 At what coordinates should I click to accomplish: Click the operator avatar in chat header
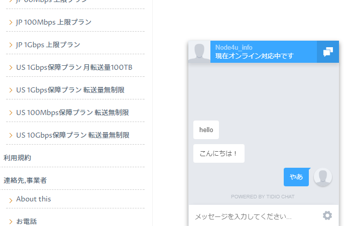click(199, 52)
